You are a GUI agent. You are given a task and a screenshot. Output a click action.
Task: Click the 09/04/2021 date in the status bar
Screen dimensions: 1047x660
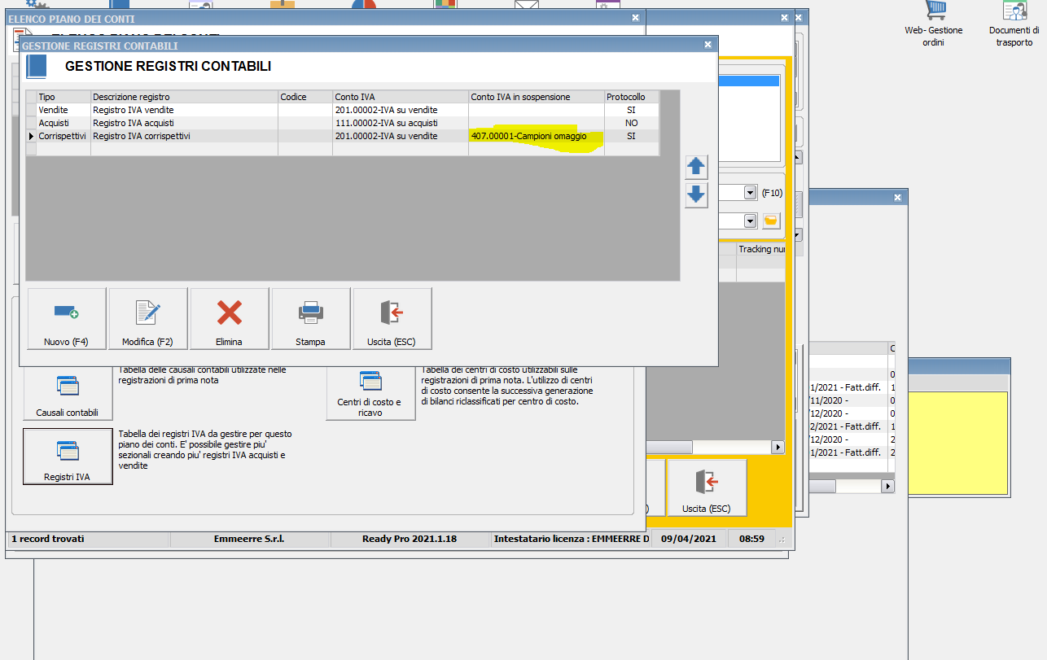coord(689,539)
